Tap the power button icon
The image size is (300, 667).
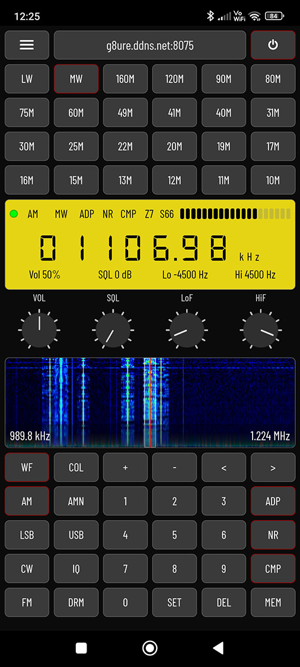tap(273, 45)
